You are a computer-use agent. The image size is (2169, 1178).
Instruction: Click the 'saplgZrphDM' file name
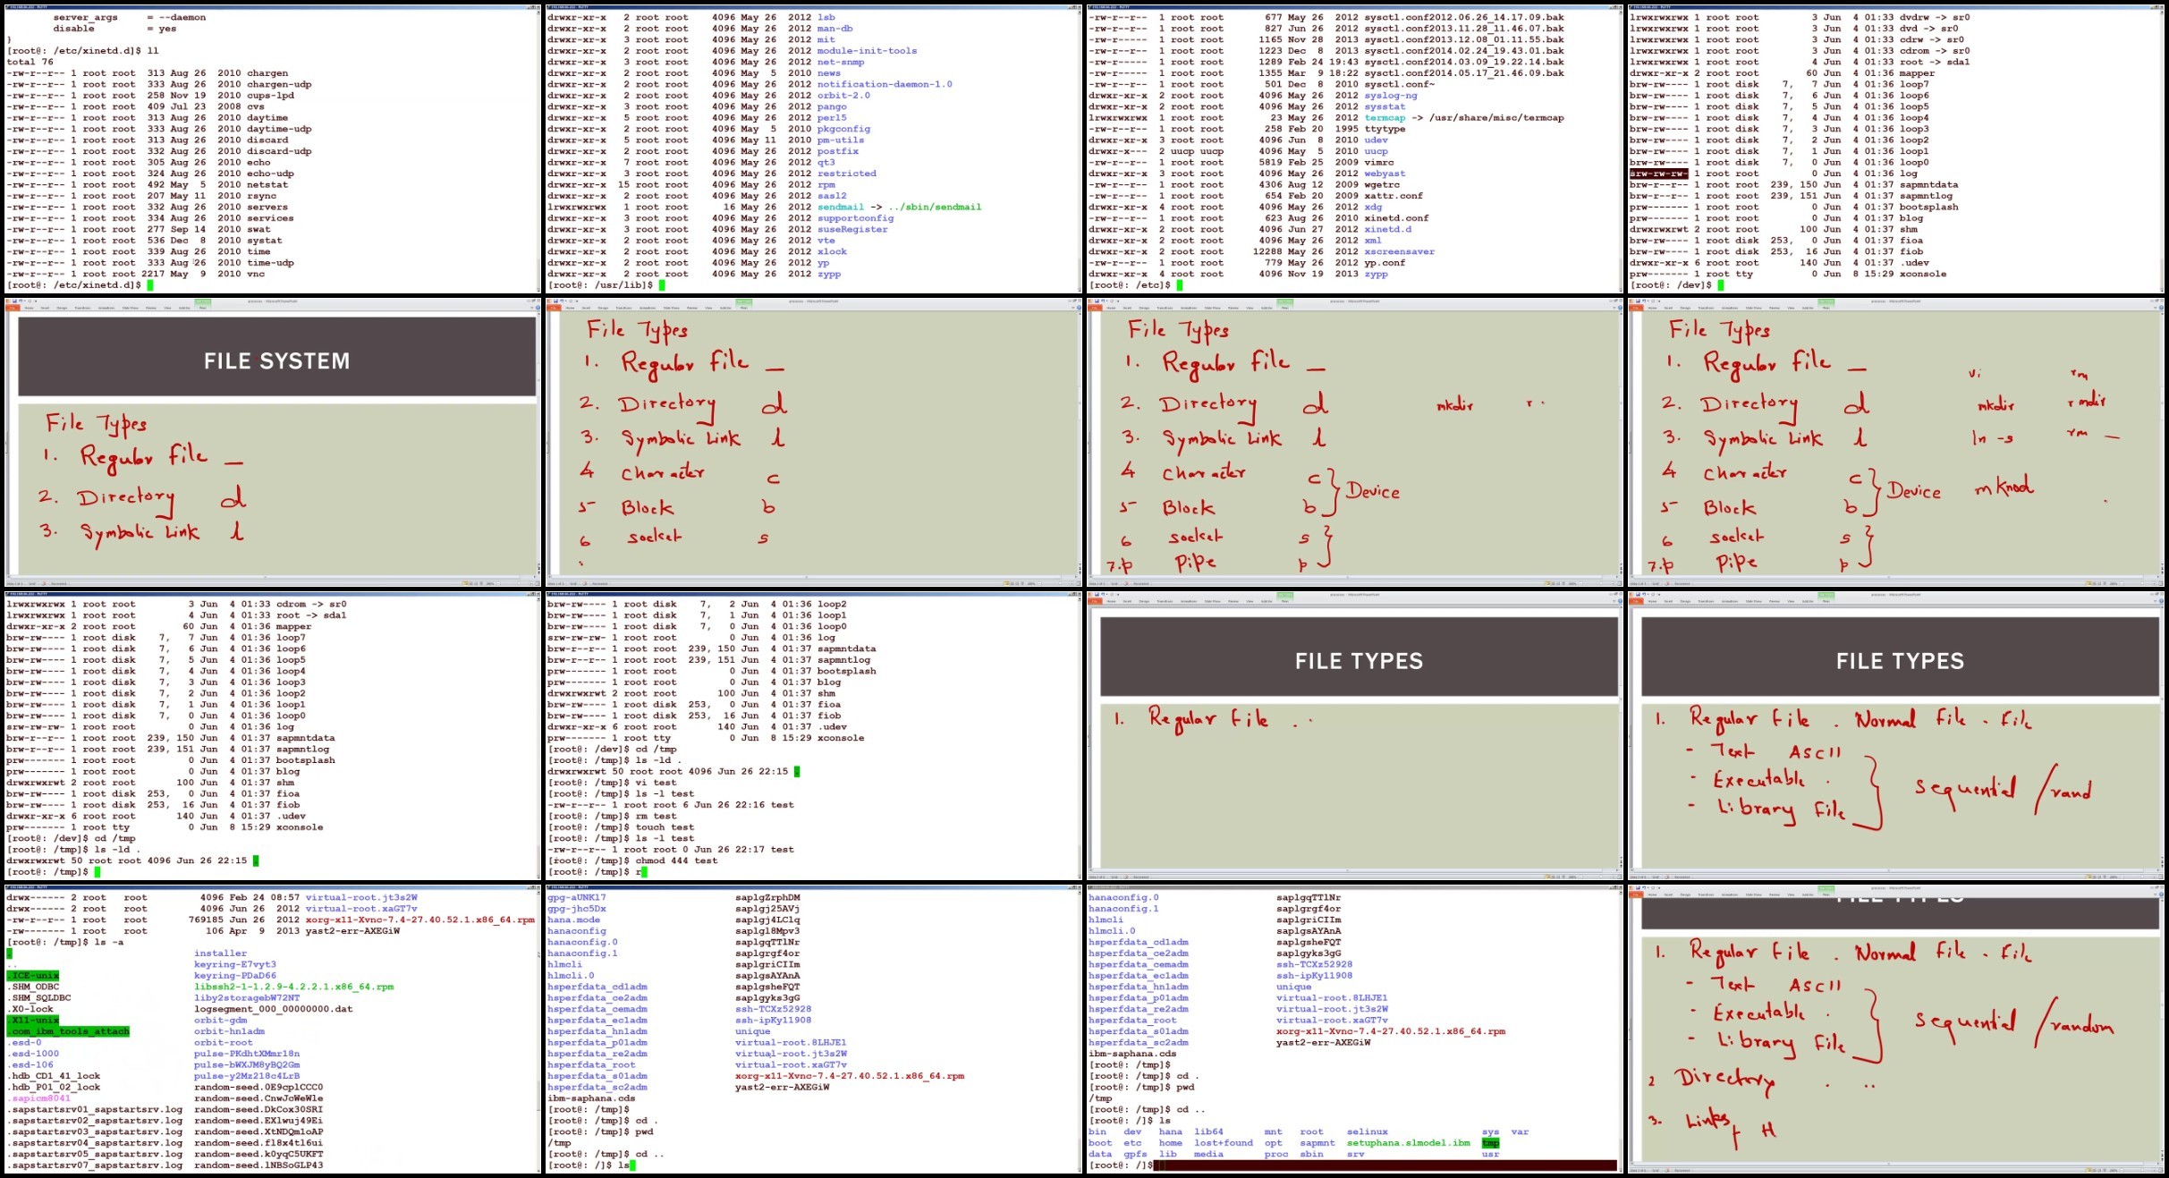tap(767, 897)
